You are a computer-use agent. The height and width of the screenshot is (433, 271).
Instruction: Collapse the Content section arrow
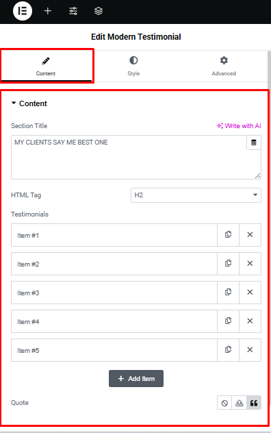click(14, 103)
